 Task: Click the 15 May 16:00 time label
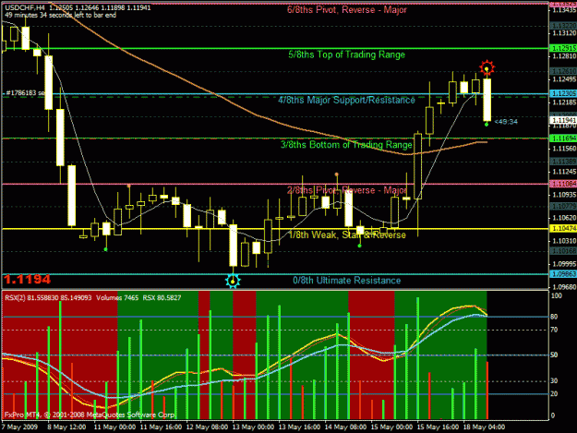(438, 427)
